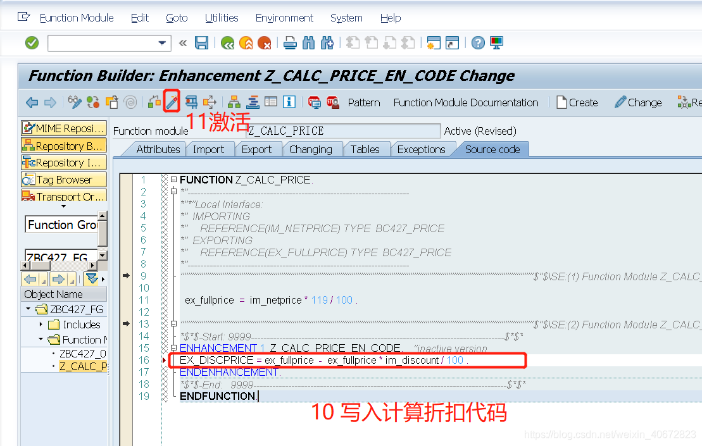Click the Customize Local Layout monitor icon
Screen dimensions: 702x446
(496, 43)
